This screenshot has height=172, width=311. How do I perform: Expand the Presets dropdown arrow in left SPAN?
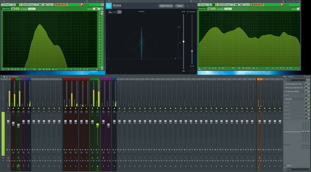tap(12, 5)
